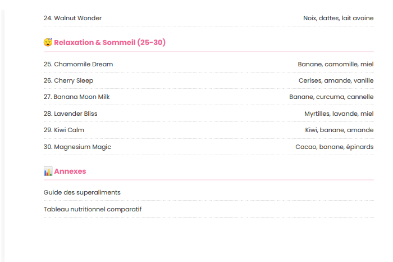The image size is (393, 262).
Task: Go to the Walnut Wonder recipe
Action: point(72,18)
